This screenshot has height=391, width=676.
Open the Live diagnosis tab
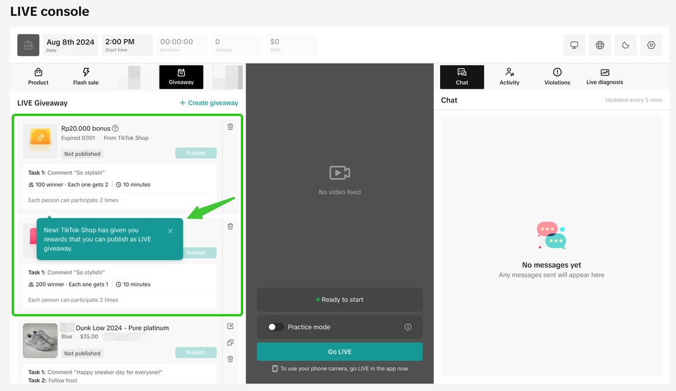[x=604, y=77]
